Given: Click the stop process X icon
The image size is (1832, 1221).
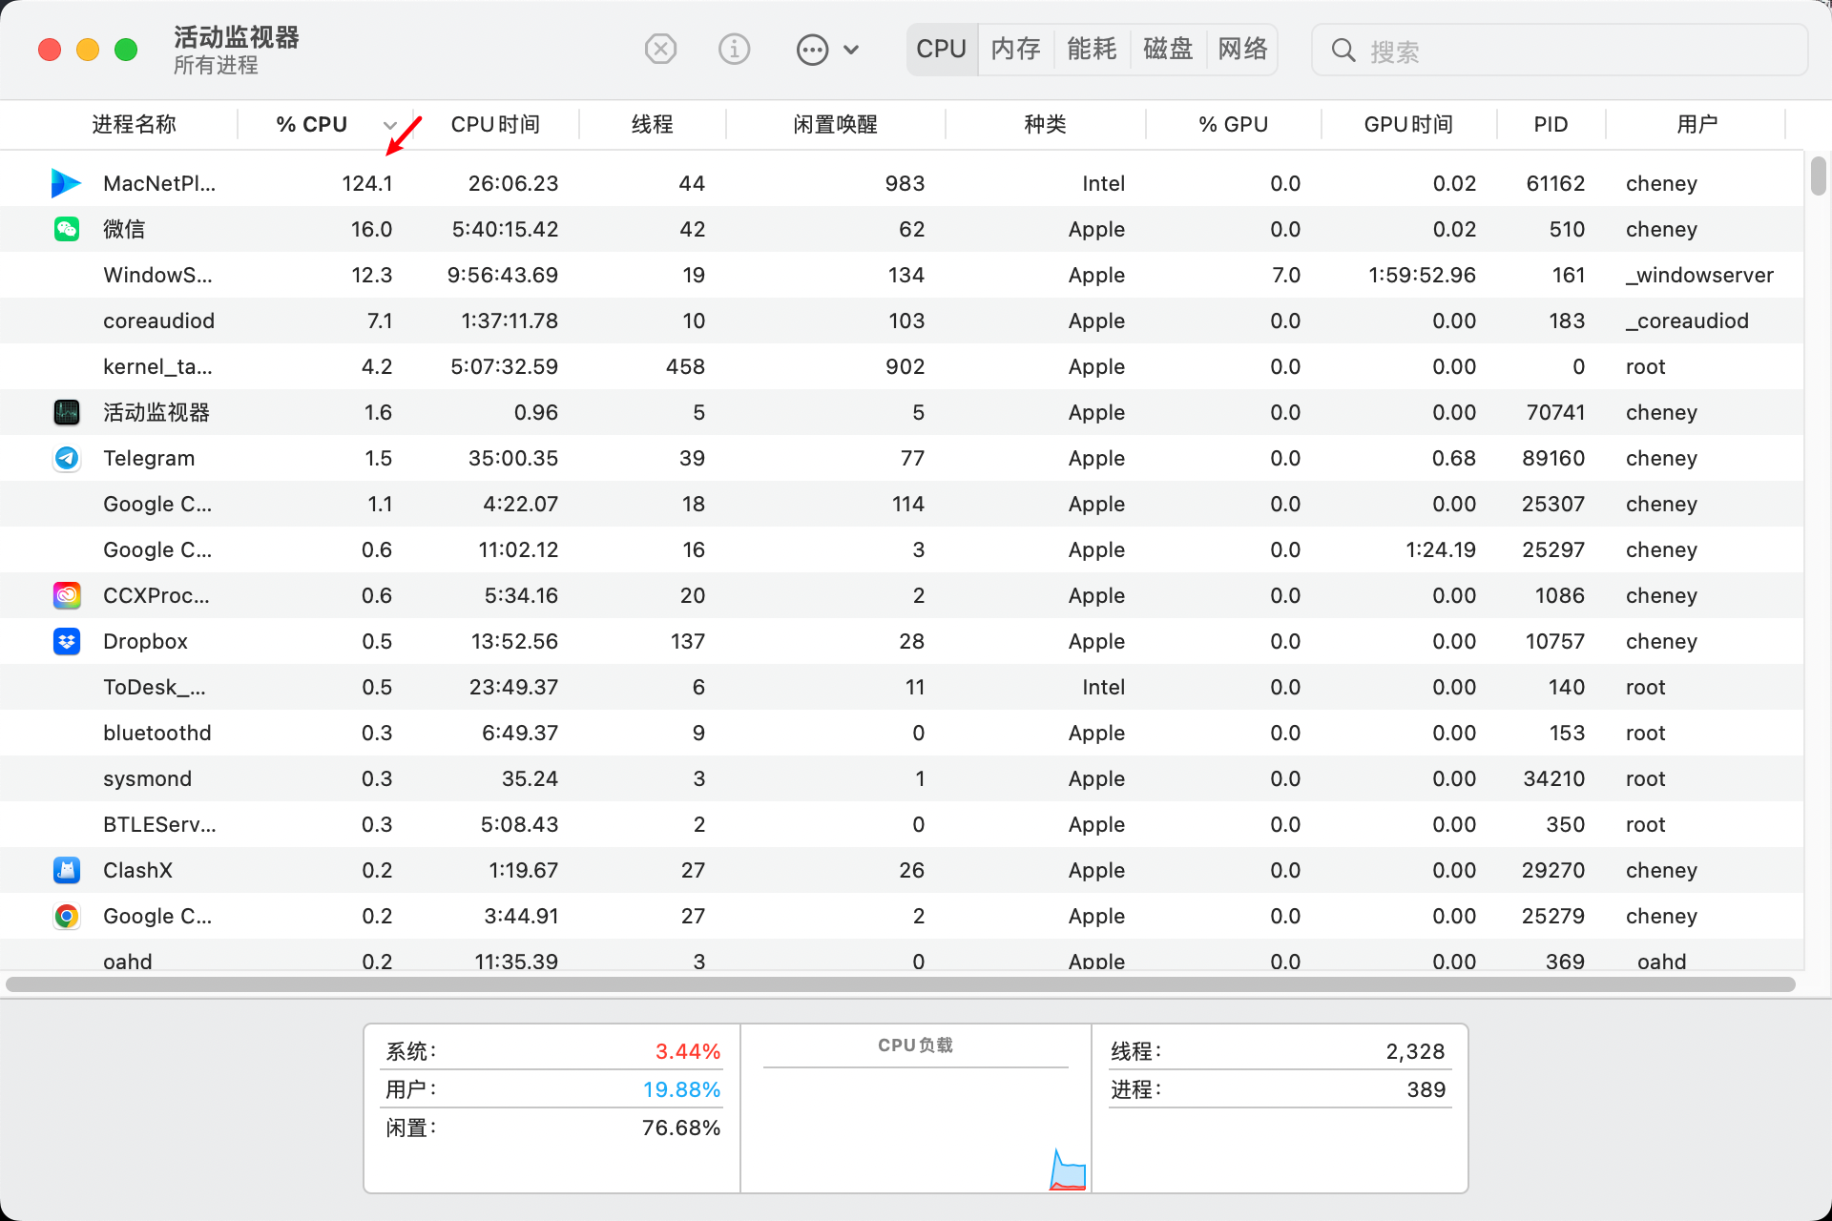Looking at the screenshot, I should point(660,49).
